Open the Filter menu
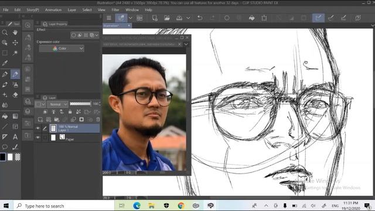375x211 pixels. click(x=115, y=10)
